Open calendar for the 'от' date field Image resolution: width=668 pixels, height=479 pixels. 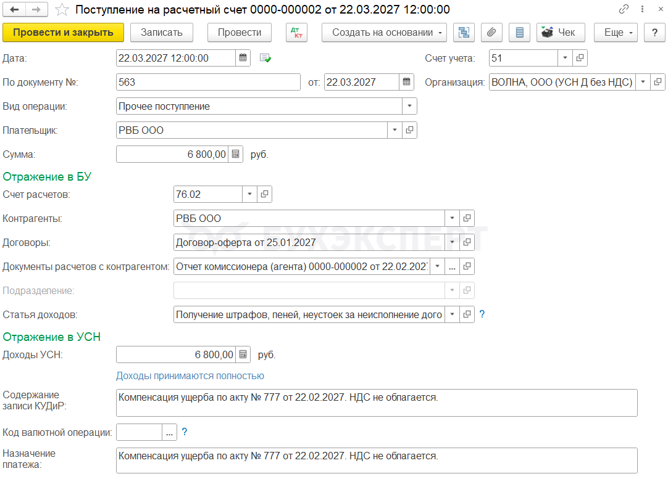click(406, 82)
